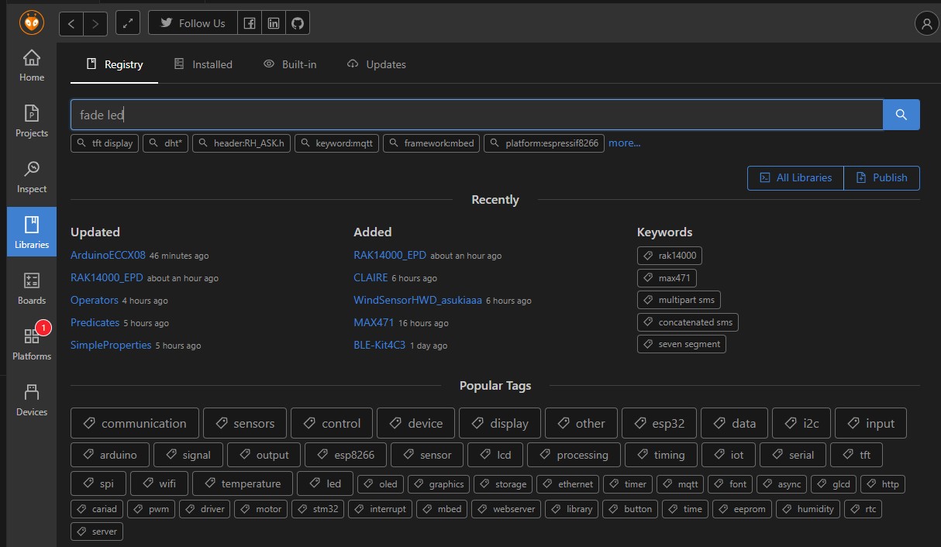
Task: Switch to the Updates tab
Action: 377,64
